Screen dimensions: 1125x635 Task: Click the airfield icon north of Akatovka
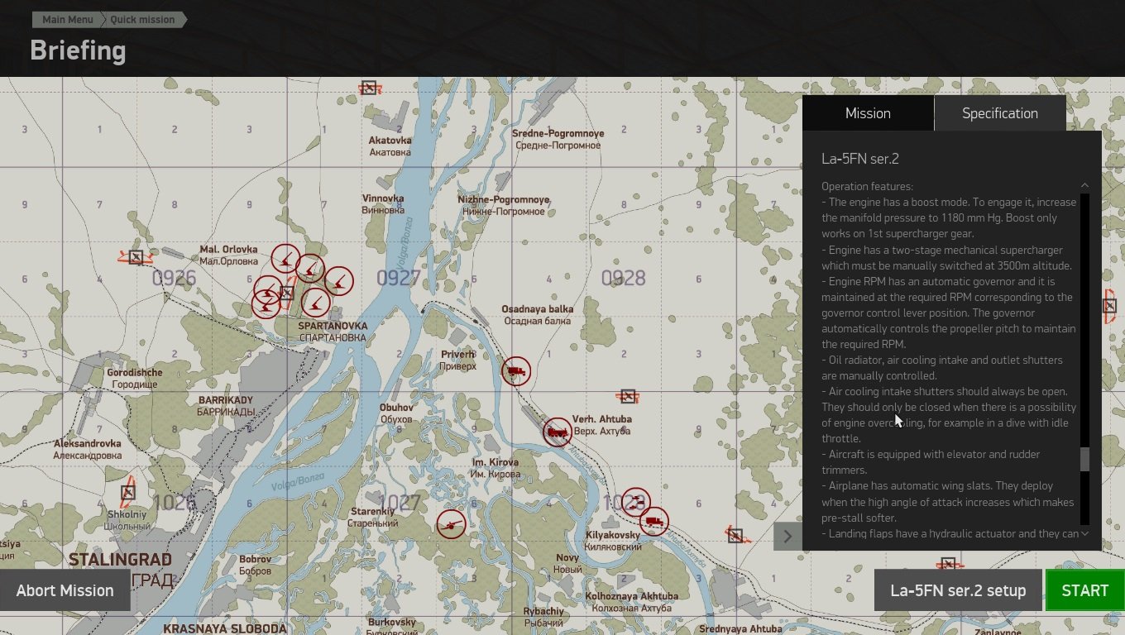coord(369,88)
